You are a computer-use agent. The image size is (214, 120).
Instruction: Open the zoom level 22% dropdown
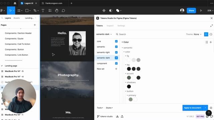(x=210, y=10)
